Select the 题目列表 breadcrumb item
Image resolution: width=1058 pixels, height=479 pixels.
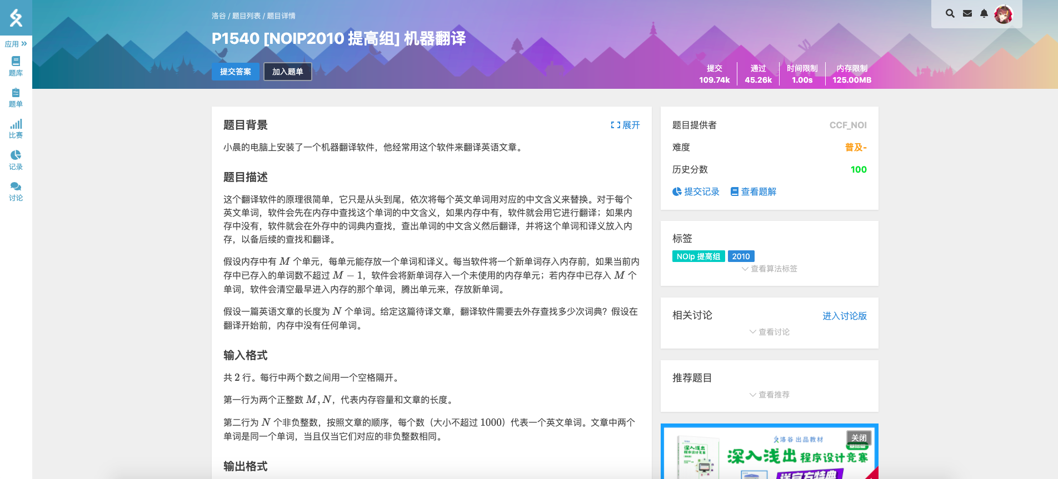coord(246,16)
